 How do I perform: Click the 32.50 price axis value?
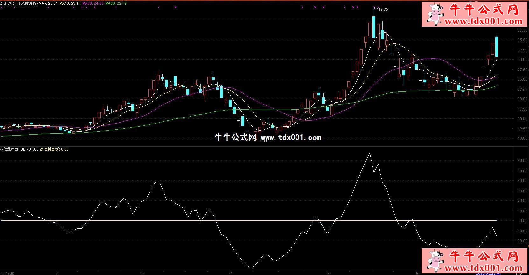[x=522, y=50]
